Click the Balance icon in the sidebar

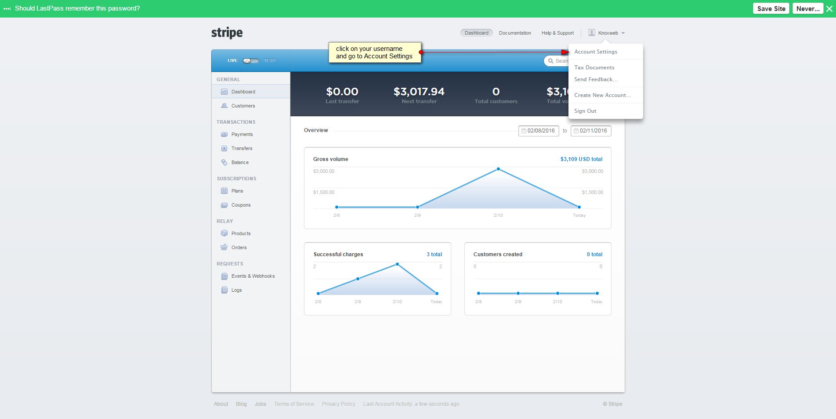click(x=224, y=162)
